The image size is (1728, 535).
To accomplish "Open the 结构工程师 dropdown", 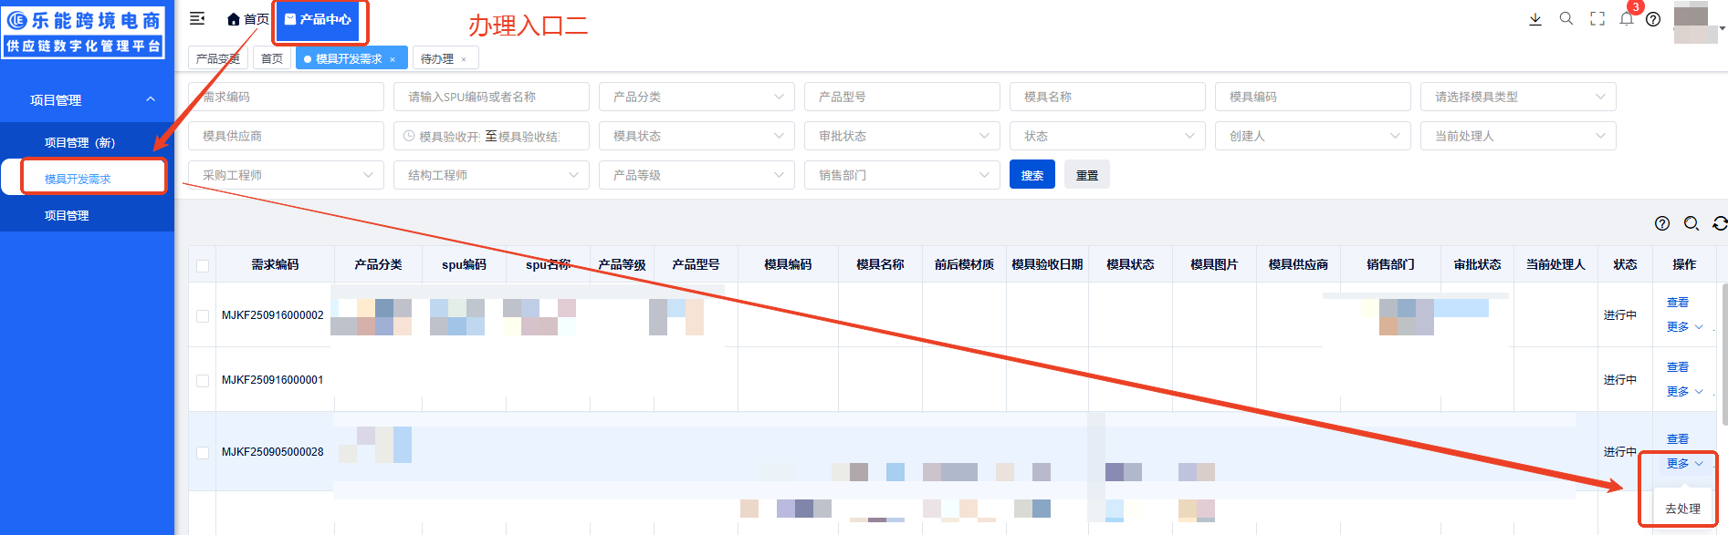I will [x=491, y=175].
